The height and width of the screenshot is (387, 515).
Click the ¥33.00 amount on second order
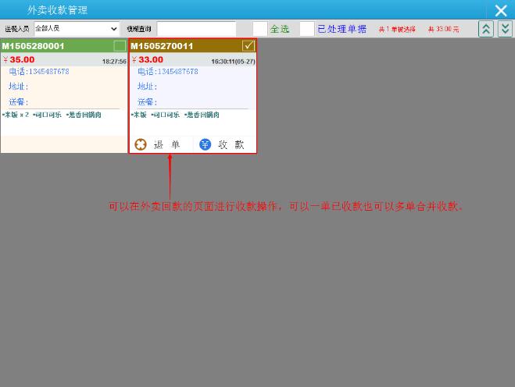[x=148, y=59]
